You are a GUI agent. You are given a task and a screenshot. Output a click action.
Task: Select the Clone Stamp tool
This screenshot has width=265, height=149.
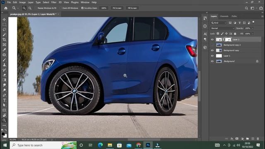point(5,65)
